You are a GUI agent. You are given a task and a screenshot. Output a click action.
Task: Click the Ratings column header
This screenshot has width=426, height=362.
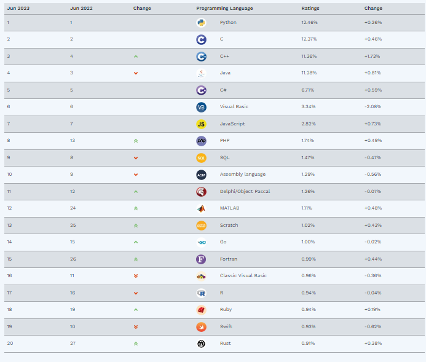pos(310,9)
